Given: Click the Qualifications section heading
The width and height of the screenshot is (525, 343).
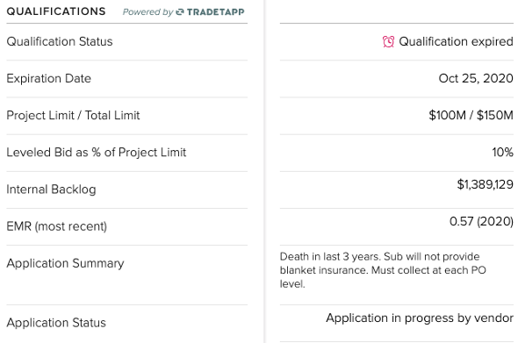Looking at the screenshot, I should point(56,11).
